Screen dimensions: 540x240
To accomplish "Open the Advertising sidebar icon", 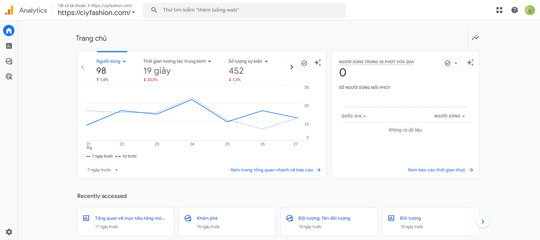I will pos(9,77).
